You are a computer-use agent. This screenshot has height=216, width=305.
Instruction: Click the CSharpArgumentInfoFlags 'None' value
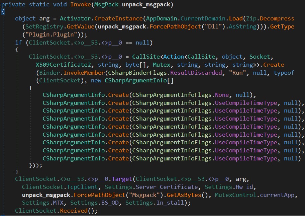222,95
